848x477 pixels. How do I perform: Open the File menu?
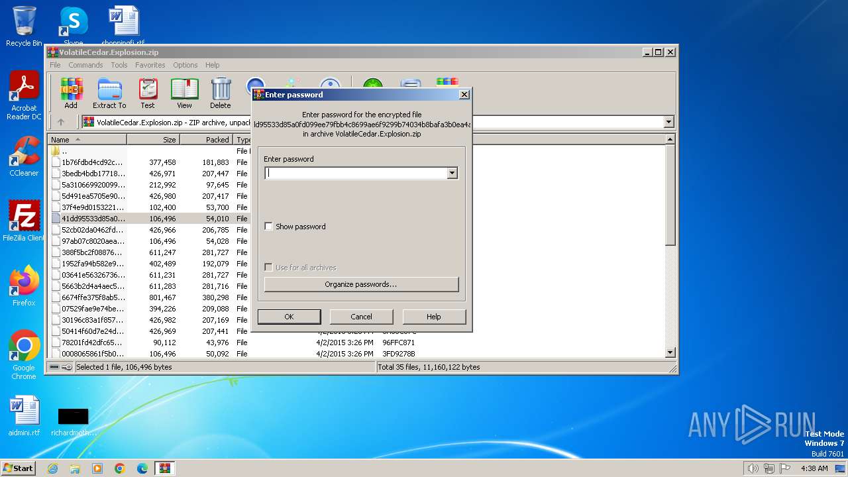[x=55, y=65]
